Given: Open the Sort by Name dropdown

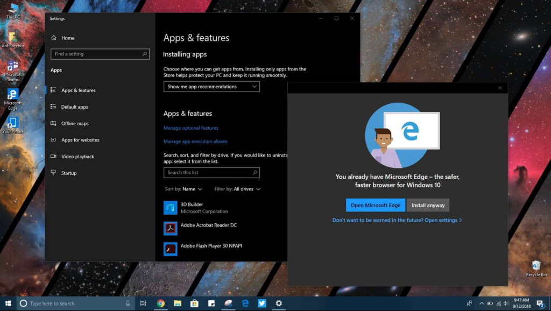Looking at the screenshot, I should pos(183,189).
